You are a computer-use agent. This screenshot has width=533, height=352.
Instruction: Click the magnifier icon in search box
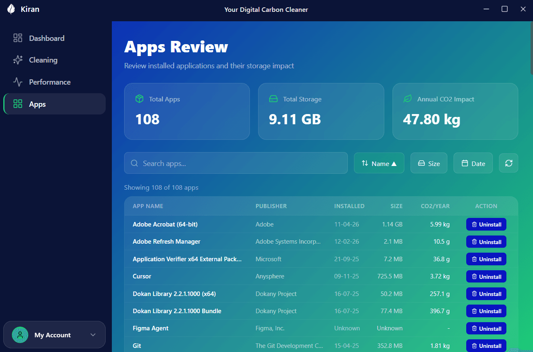click(134, 164)
